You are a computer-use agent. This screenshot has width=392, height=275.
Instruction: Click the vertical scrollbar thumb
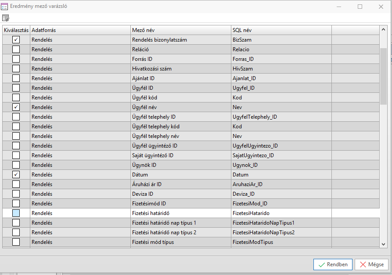[383, 74]
